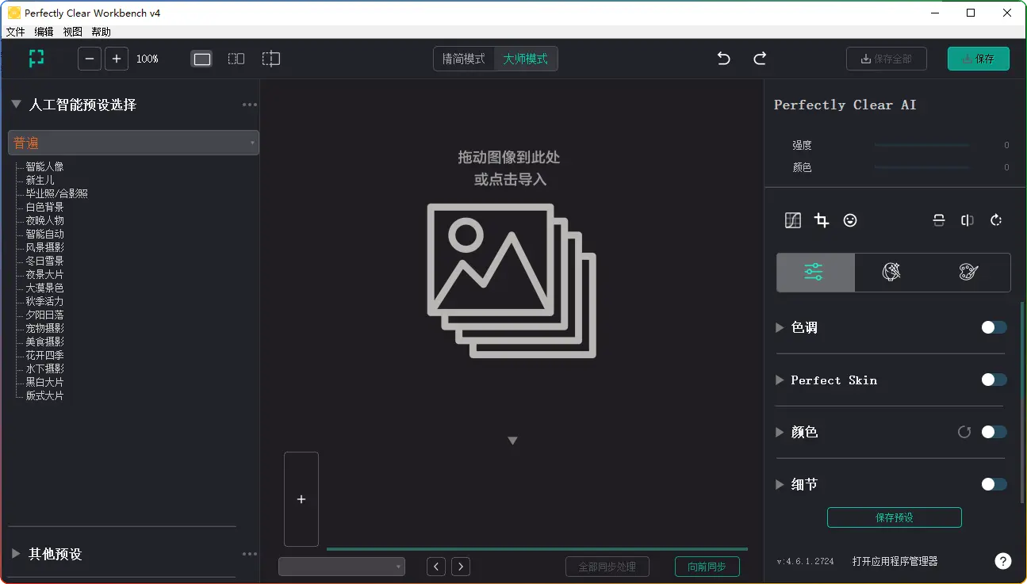Turn on the Perfect Skin toggle

click(x=994, y=380)
